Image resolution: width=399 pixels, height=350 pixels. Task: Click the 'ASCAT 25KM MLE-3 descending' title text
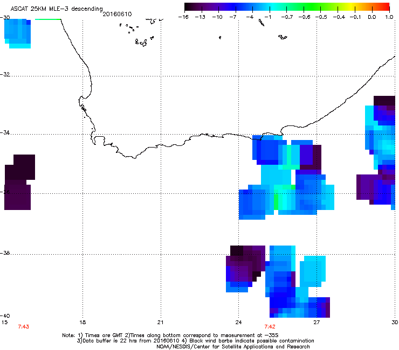[x=57, y=9]
